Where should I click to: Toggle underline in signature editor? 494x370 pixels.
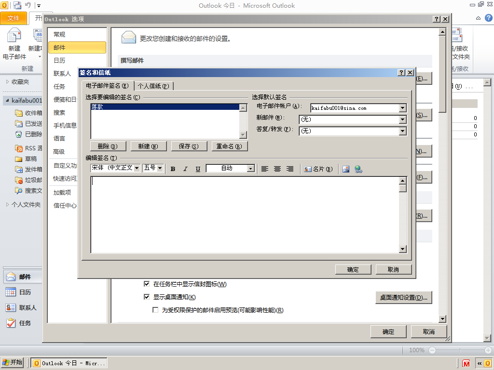(x=198, y=169)
